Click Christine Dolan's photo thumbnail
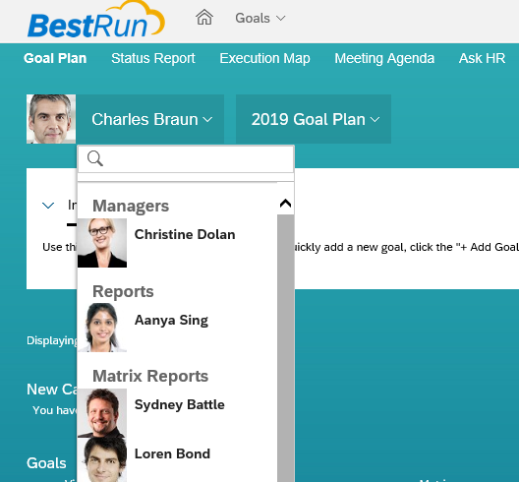519x482 pixels. point(102,243)
